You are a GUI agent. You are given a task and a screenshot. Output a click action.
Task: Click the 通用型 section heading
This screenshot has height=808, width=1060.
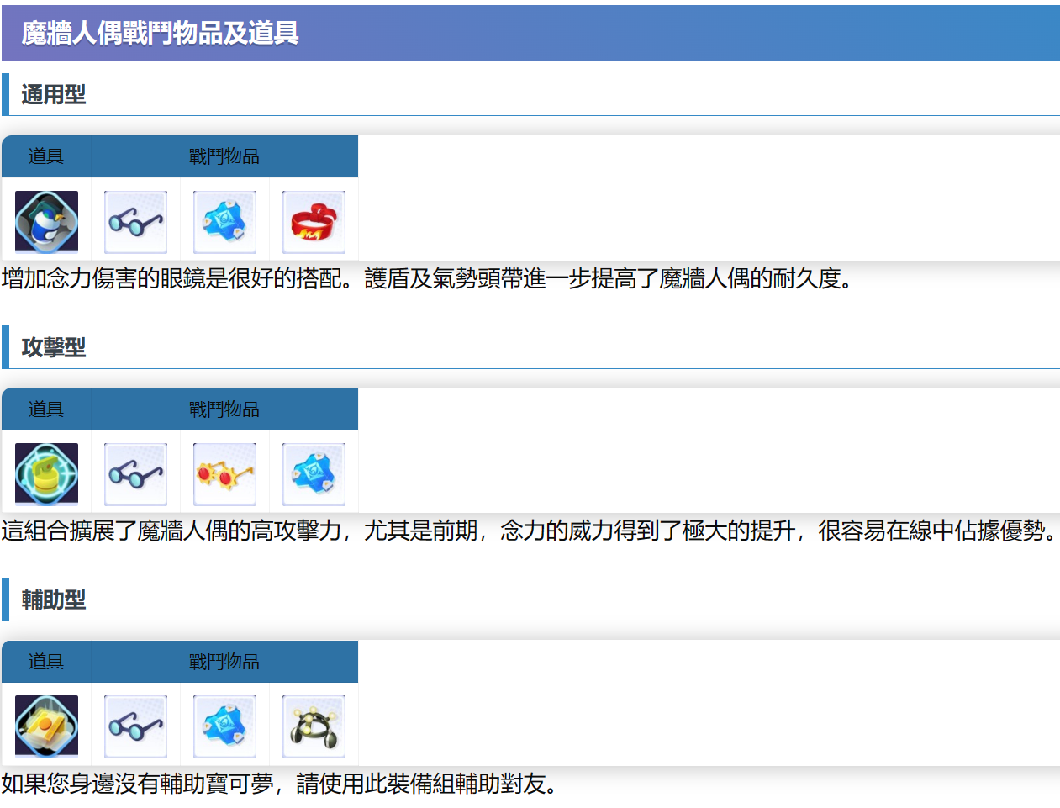(x=54, y=94)
